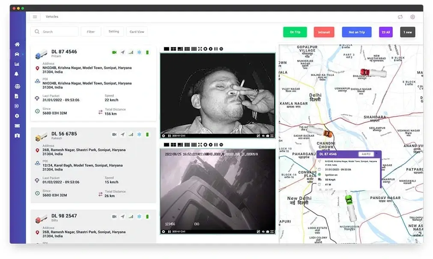Select single-view layout above bottom video
The width and height of the screenshot is (433, 259).
point(167,144)
